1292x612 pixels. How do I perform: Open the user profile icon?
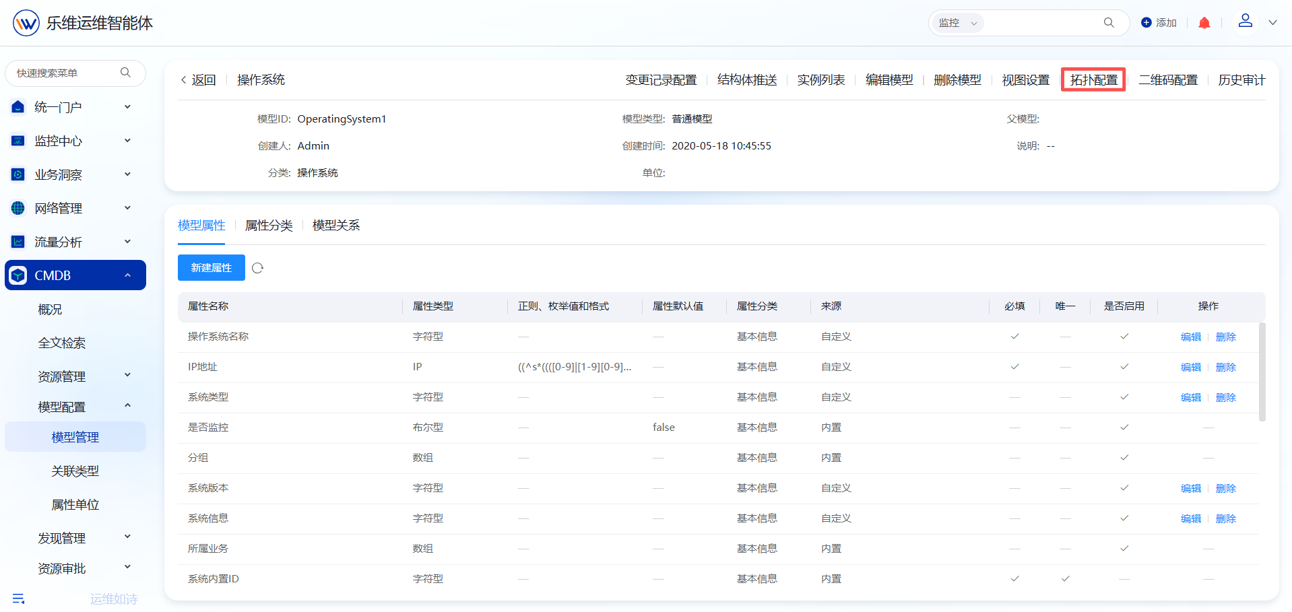point(1246,21)
